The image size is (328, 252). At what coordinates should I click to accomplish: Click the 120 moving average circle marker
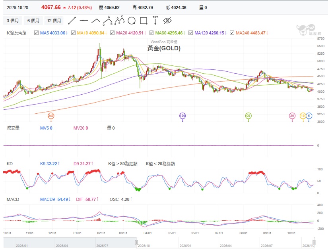(x=182, y=116)
